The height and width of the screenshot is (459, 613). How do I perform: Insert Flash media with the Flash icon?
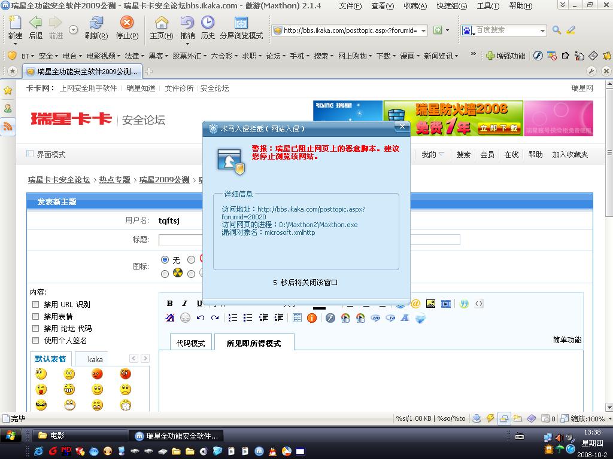pyautogui.click(x=330, y=318)
